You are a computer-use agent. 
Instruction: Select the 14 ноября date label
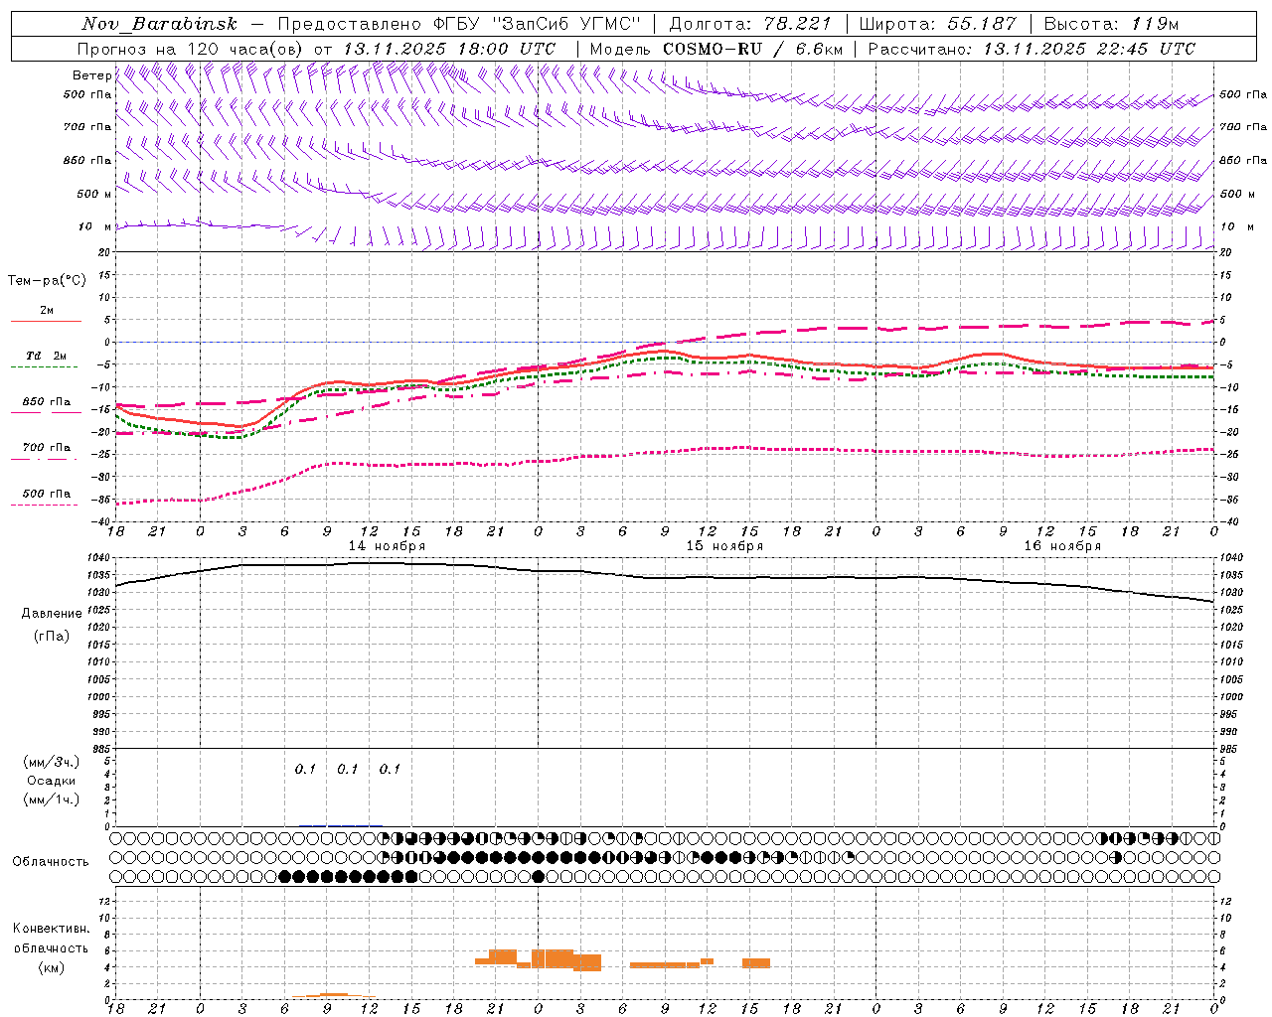click(x=387, y=546)
